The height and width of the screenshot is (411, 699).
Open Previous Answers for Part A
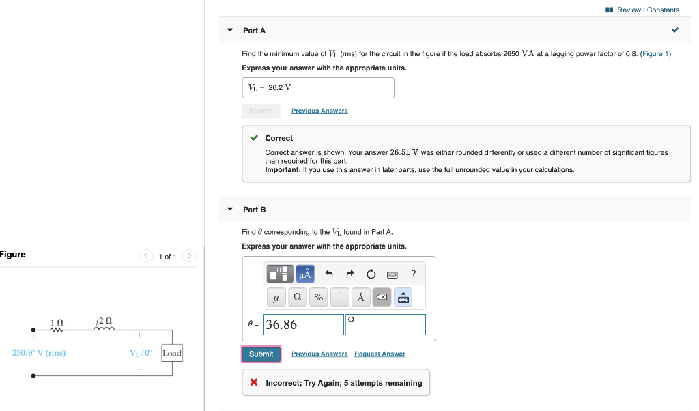(319, 111)
